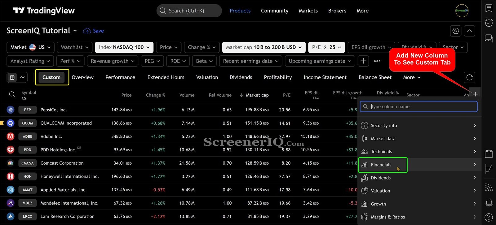The width and height of the screenshot is (496, 225).
Task: Click the symbol search magnifier icon
Action: 12,94
